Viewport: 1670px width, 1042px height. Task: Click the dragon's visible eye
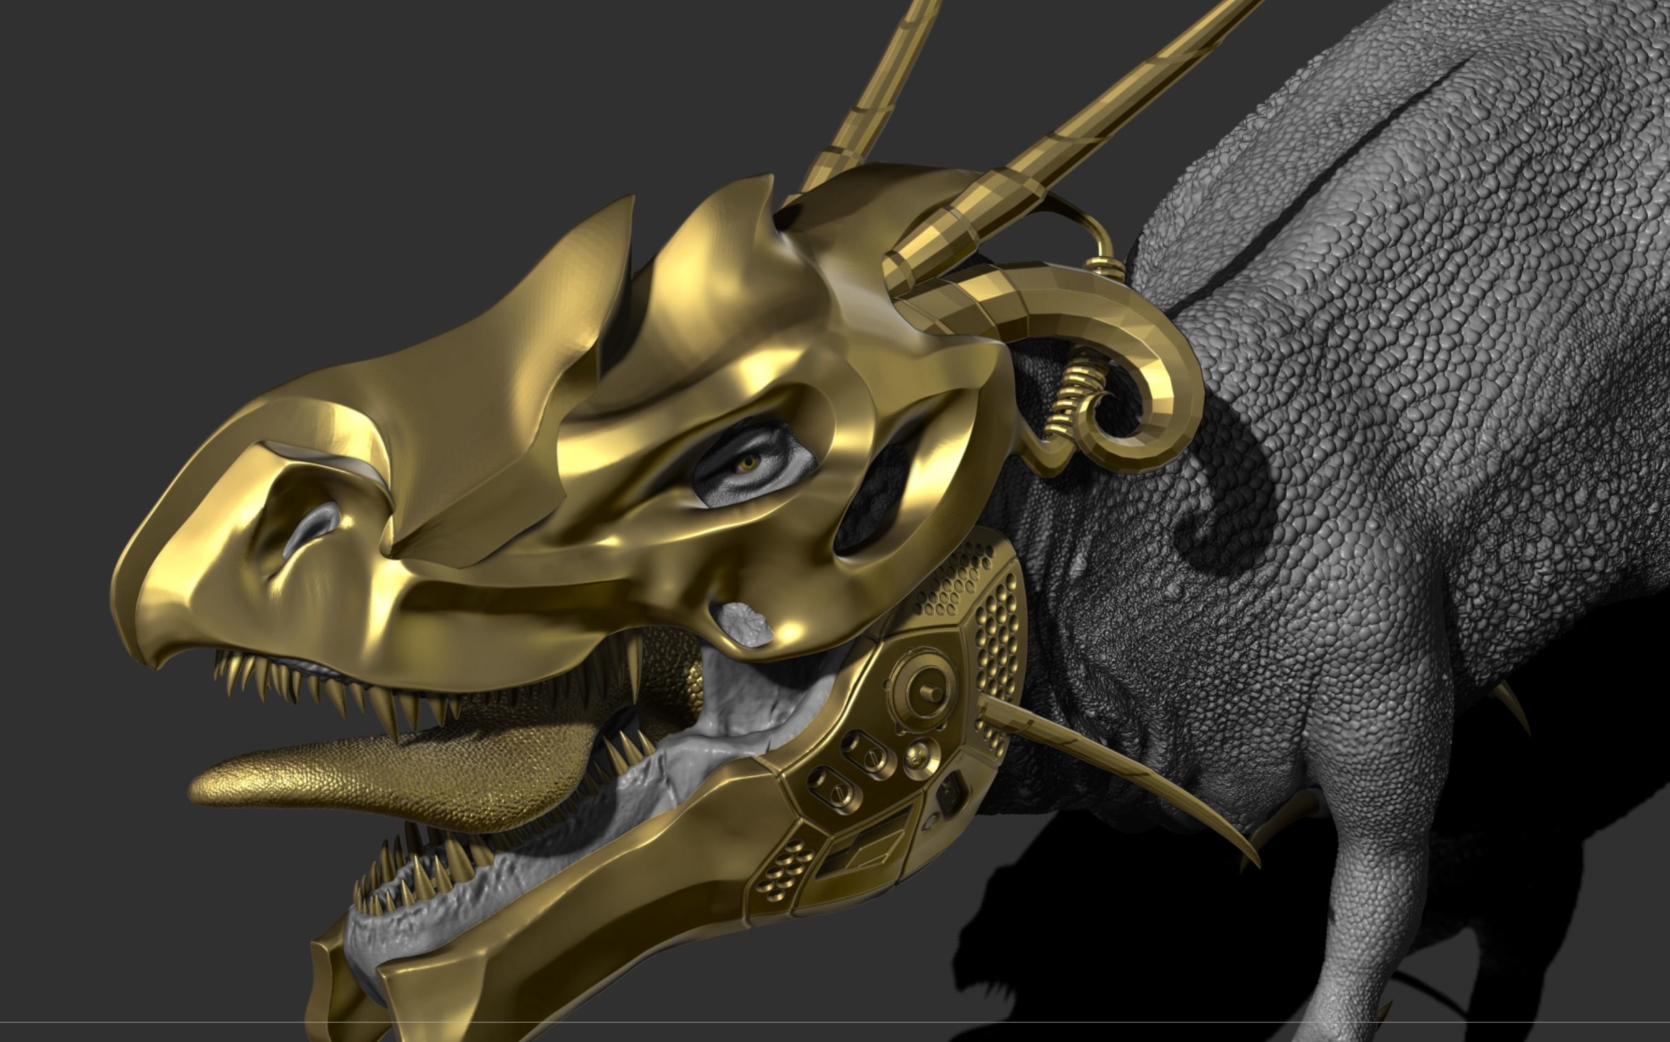coord(748,462)
